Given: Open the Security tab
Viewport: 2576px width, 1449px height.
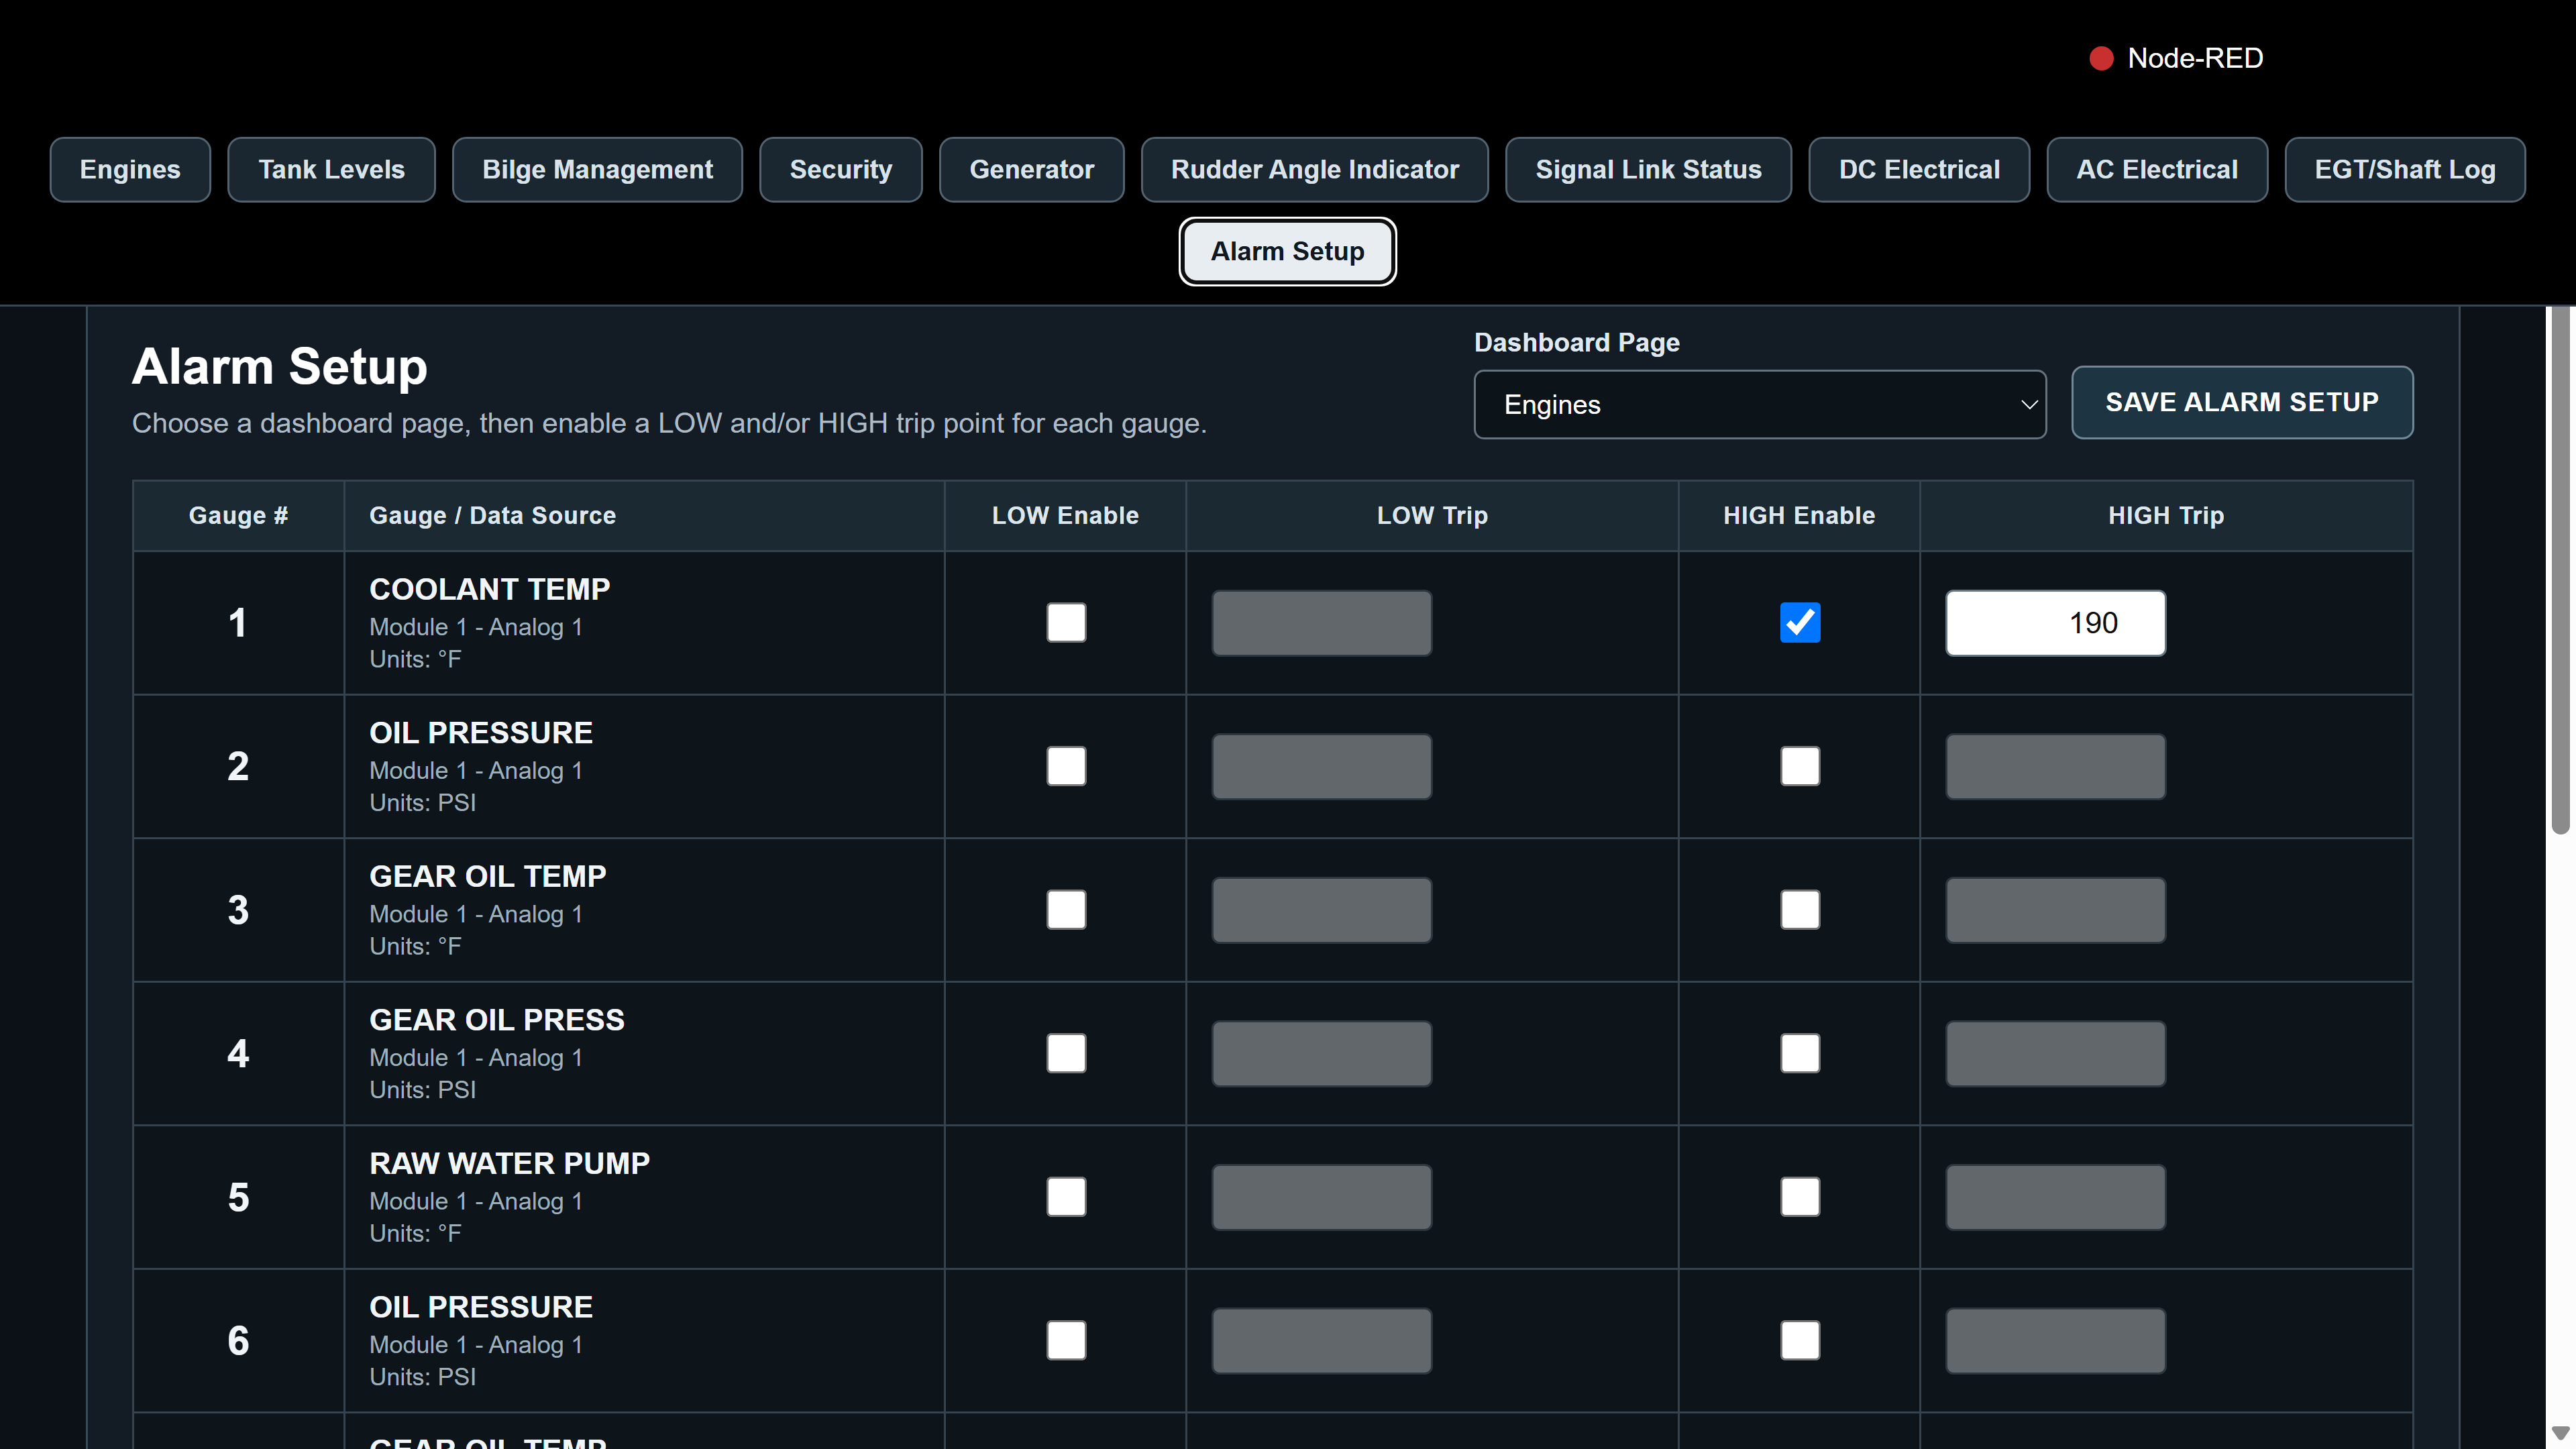Looking at the screenshot, I should 840,169.
